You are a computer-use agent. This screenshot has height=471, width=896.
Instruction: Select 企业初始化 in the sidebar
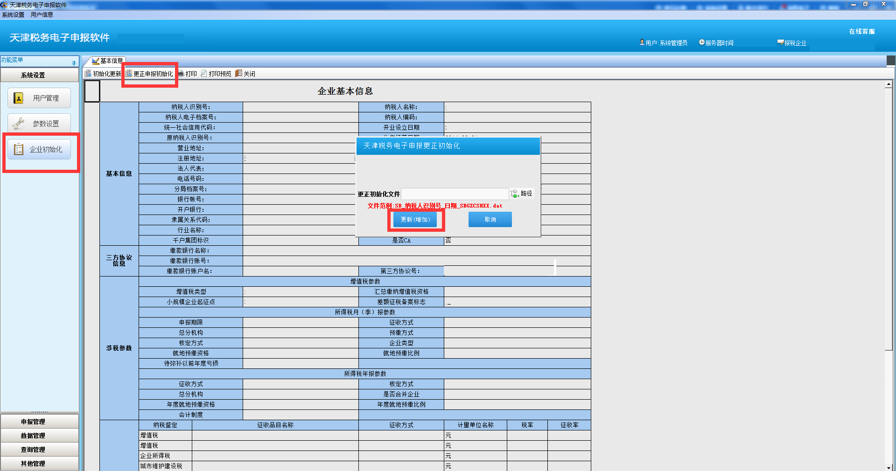[39, 149]
